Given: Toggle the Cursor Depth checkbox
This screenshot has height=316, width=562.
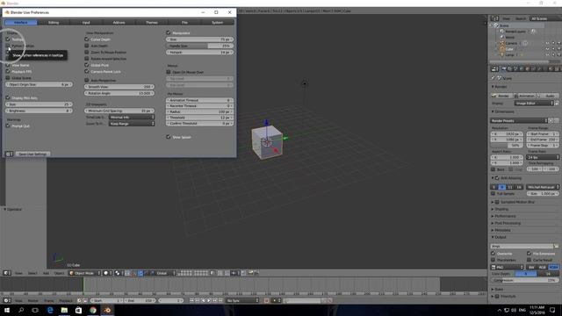Looking at the screenshot, I should 87,39.
